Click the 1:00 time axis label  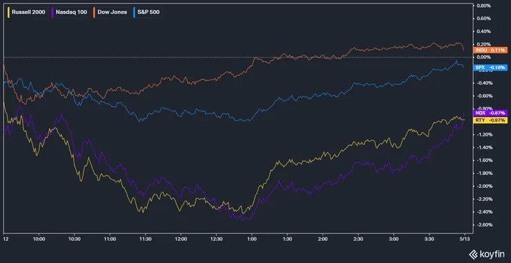coord(251,240)
